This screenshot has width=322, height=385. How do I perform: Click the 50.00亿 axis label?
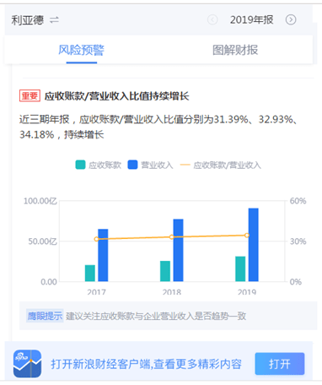[42, 241]
